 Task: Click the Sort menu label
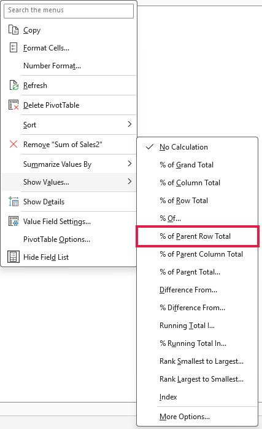click(x=29, y=125)
